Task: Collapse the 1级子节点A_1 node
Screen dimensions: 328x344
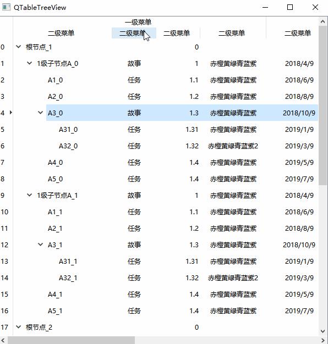Action: pyautogui.click(x=29, y=195)
